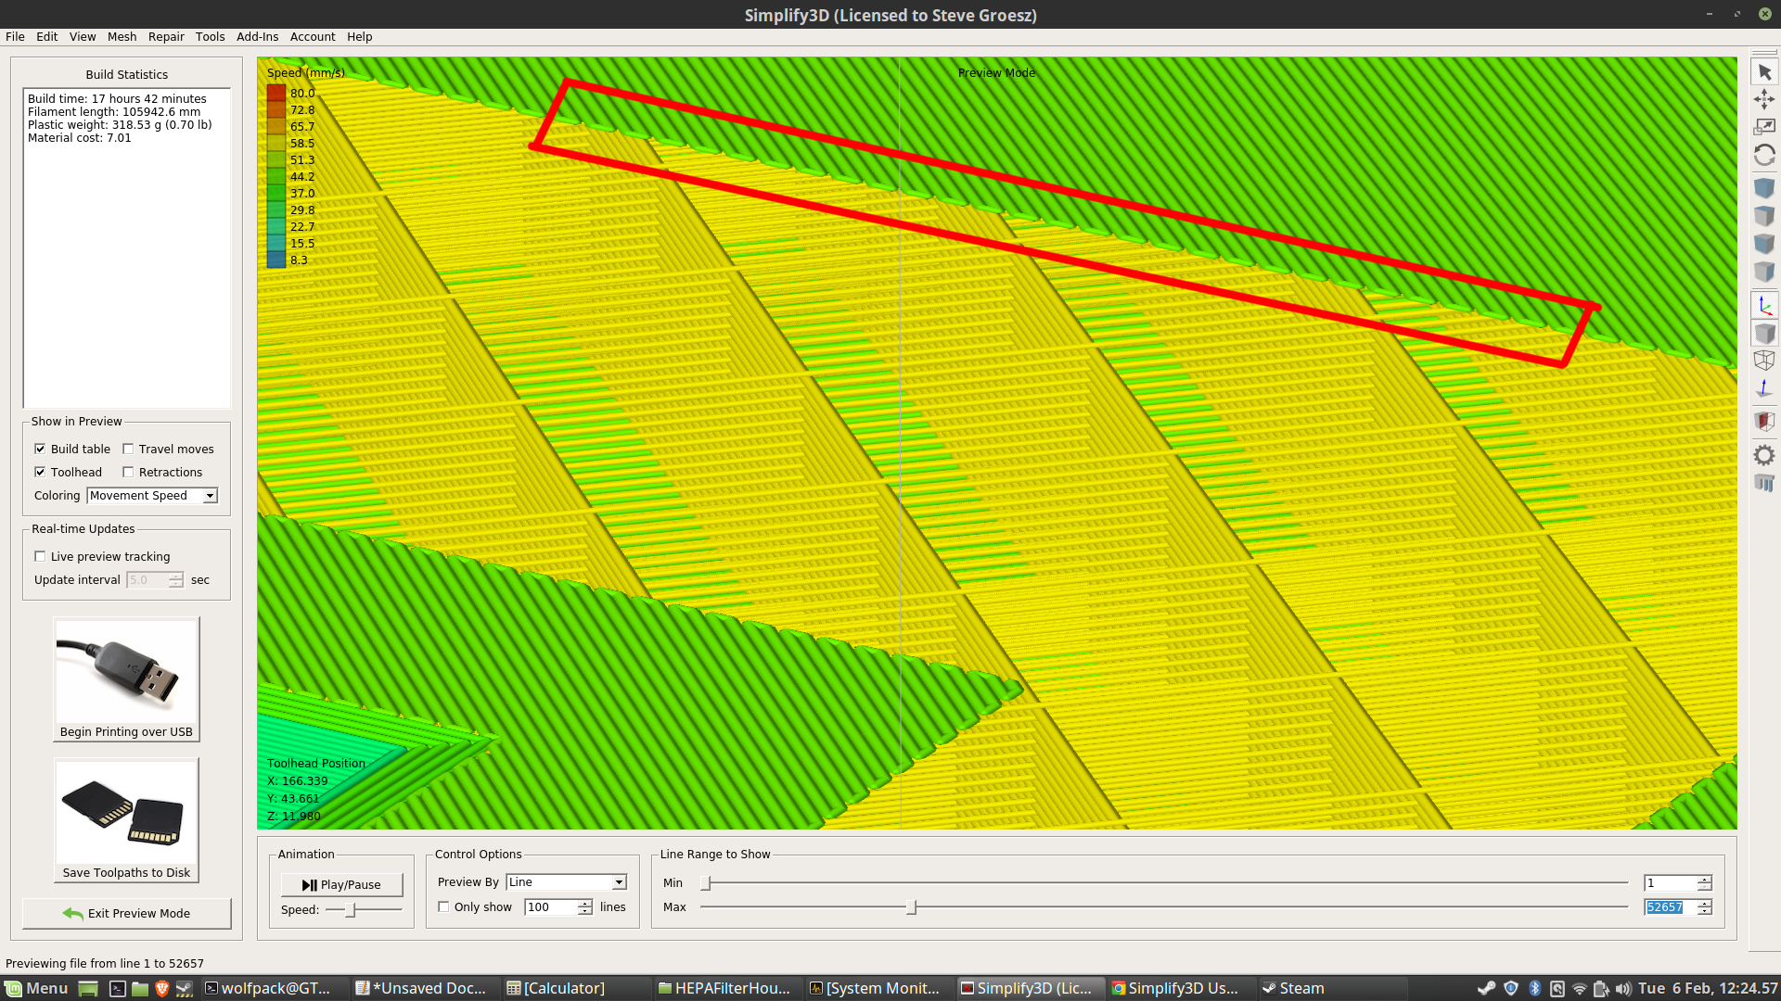Open the Account menu
This screenshot has width=1781, height=1001.
(313, 37)
